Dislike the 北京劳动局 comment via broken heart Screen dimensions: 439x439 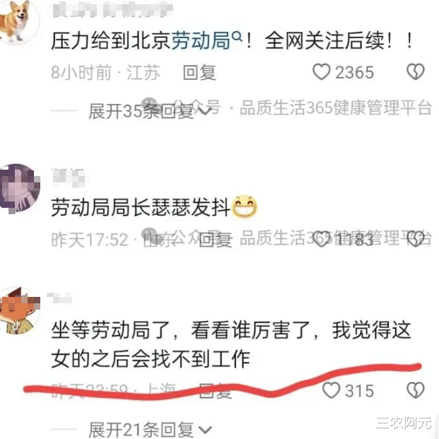pos(416,71)
